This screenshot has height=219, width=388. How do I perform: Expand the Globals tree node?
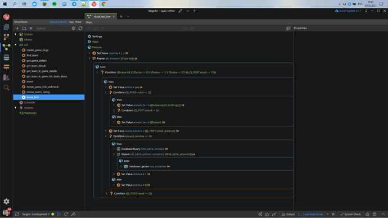(16, 34)
